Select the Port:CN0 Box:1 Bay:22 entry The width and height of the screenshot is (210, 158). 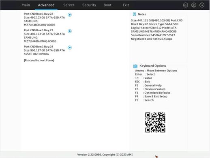(x=44, y=19)
